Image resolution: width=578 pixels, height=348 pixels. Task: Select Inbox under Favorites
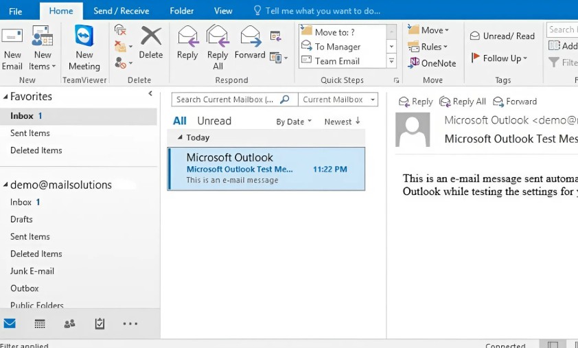click(78, 116)
